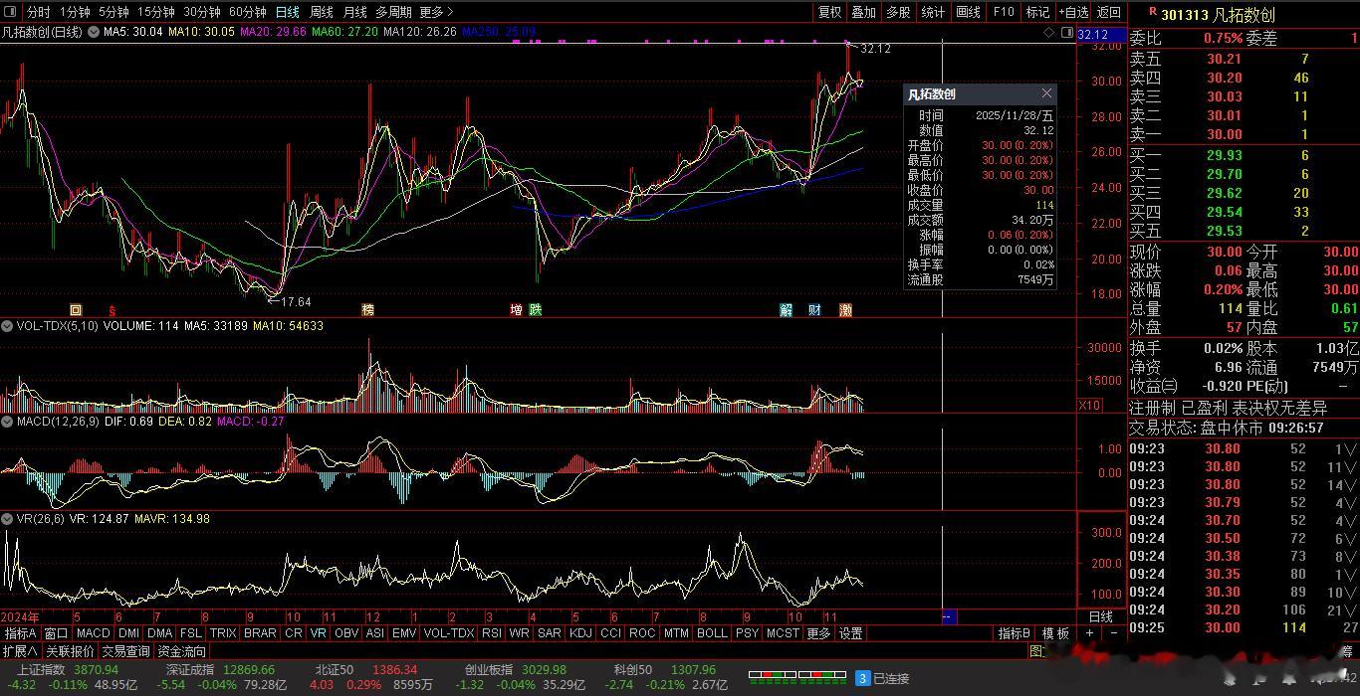The image size is (1360, 696).
Task: Click the 榜 event marker icon
Action: pos(368,310)
